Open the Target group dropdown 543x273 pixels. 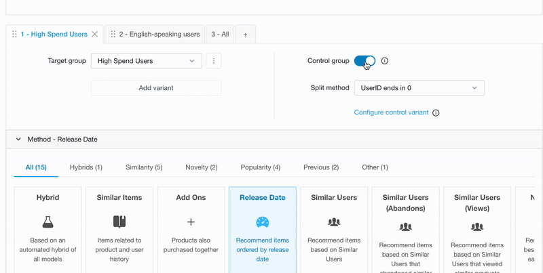147,61
